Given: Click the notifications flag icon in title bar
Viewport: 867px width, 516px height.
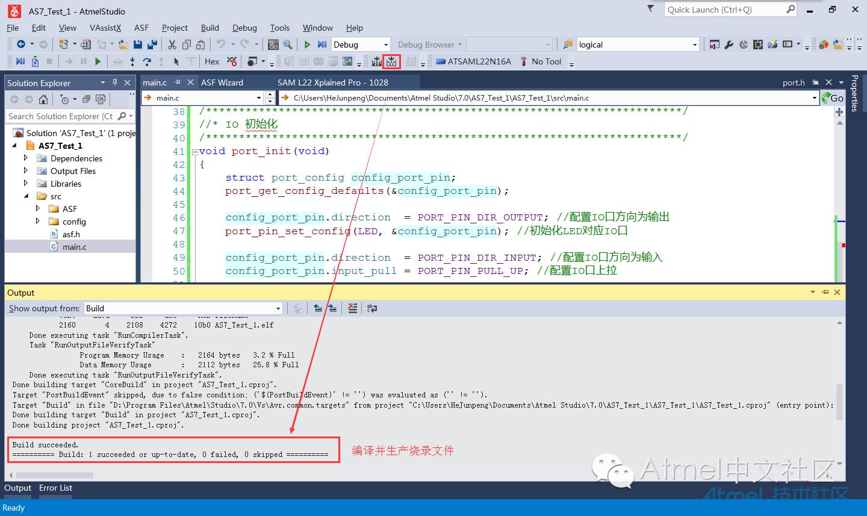Looking at the screenshot, I should (650, 9).
